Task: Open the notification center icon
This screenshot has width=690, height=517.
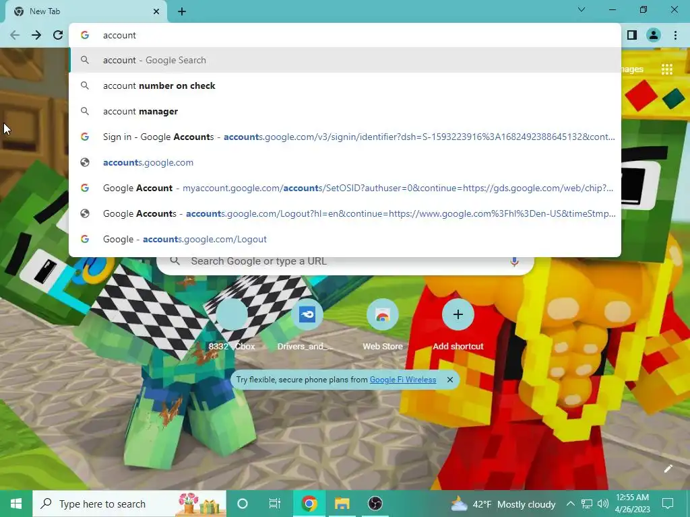Action: pyautogui.click(x=668, y=504)
